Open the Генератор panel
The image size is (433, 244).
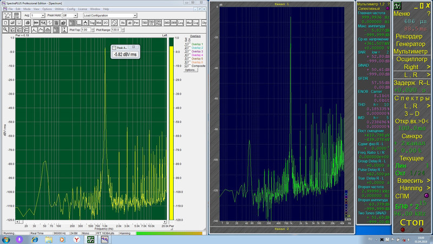click(411, 44)
